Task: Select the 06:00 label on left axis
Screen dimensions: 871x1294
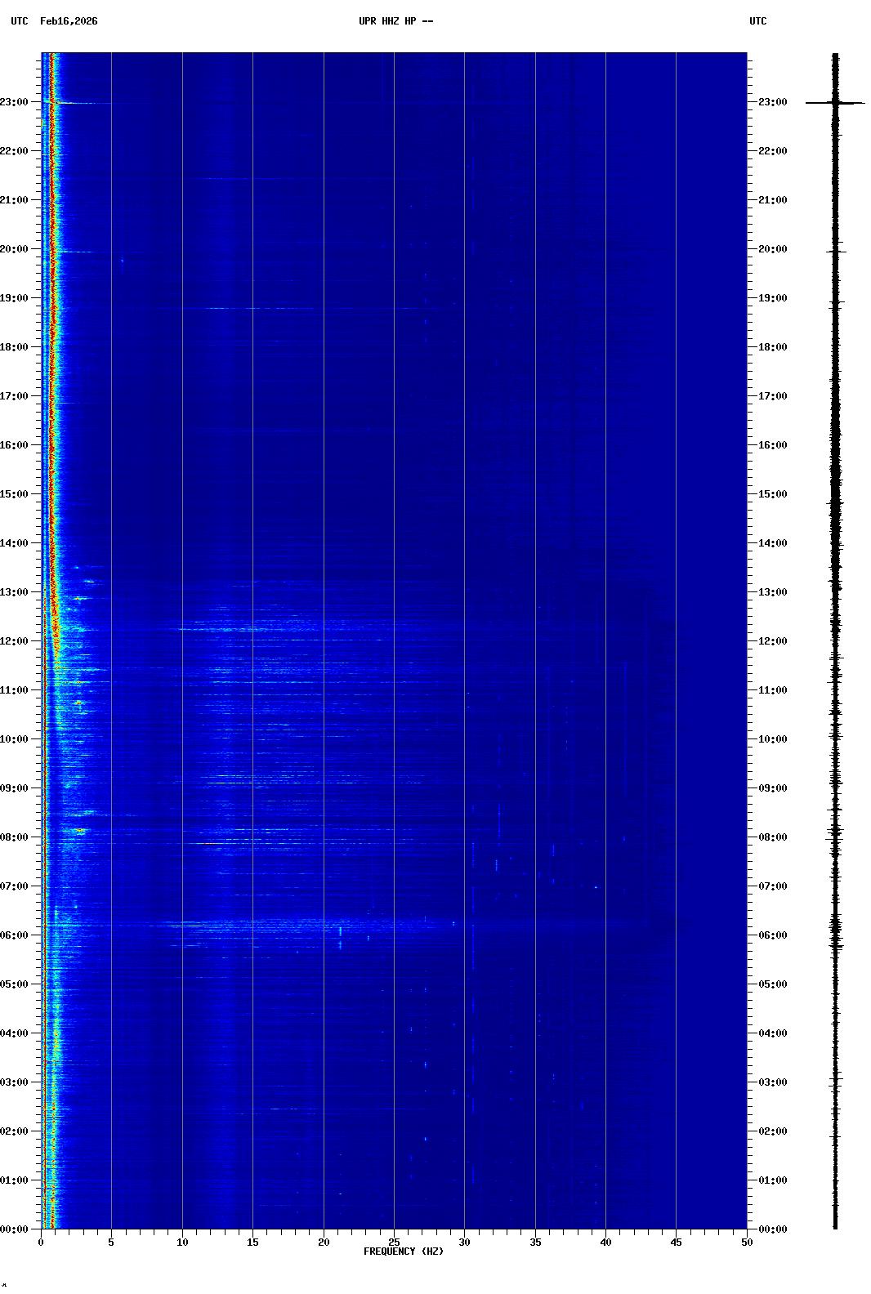Action: 14,935
